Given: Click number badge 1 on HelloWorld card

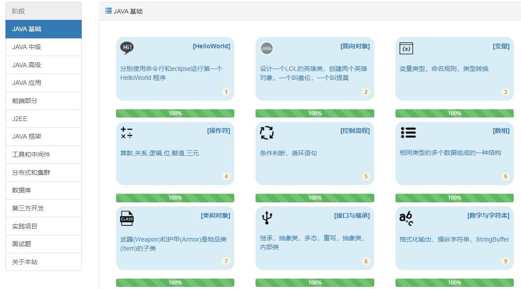Looking at the screenshot, I should (x=226, y=92).
